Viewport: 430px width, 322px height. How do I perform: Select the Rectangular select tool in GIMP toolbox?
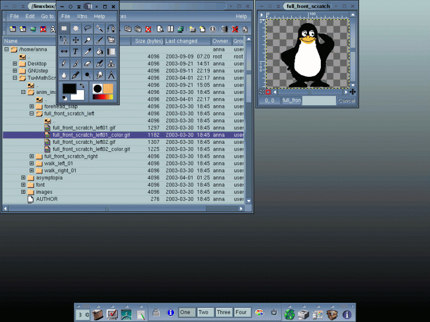64,28
